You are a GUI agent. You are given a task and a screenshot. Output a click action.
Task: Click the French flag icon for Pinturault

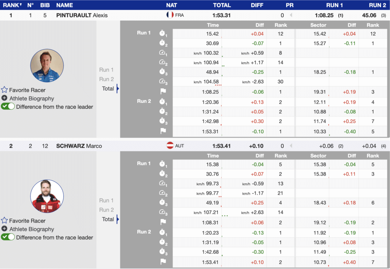[x=170, y=15]
